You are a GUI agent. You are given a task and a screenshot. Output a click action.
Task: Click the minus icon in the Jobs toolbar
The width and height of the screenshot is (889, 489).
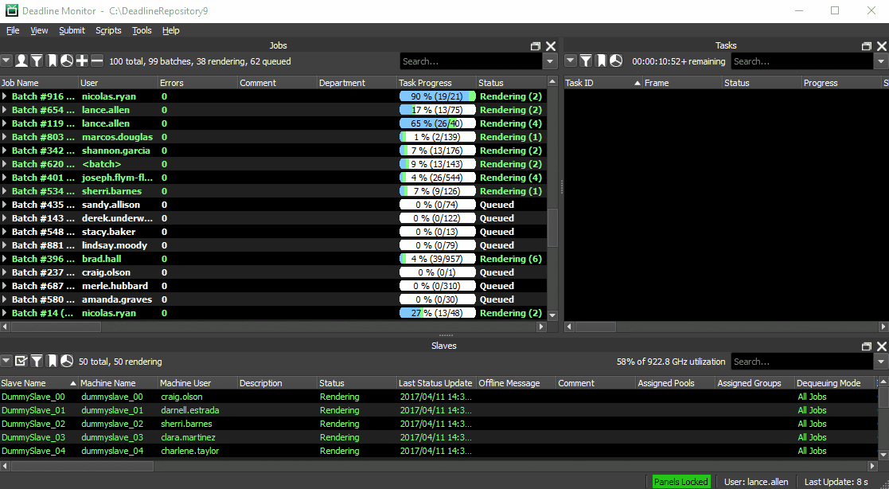coord(97,61)
